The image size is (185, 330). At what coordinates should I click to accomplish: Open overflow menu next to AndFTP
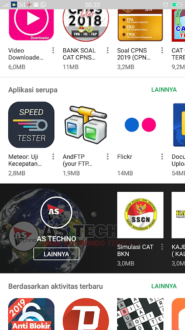pyautogui.click(x=107, y=157)
